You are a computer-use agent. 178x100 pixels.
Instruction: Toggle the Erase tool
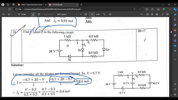tap(33, 14)
